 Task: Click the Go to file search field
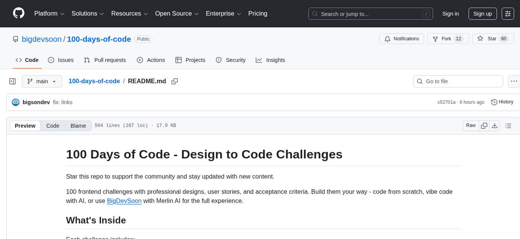[458, 81]
